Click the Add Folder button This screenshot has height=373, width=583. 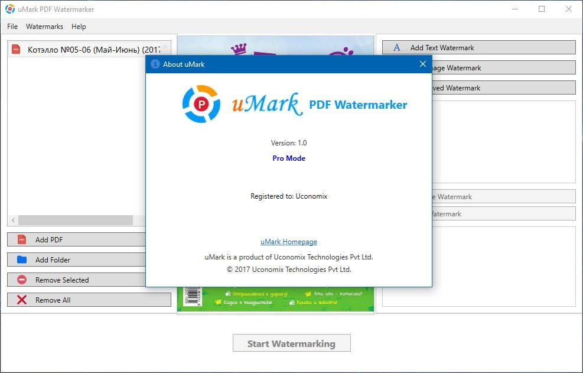(76, 260)
